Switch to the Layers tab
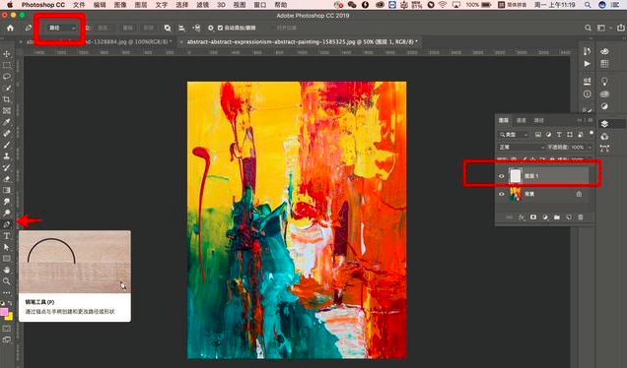The width and height of the screenshot is (627, 368). pos(504,120)
